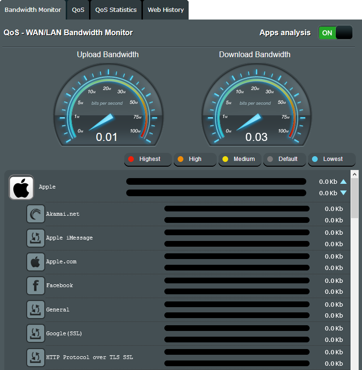Select the Default priority button
Image resolution: width=362 pixels, height=370 pixels.
coord(284,159)
